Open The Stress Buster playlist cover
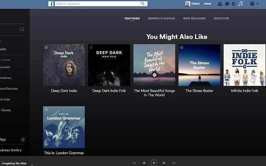The image size is (266, 166). click(199, 65)
